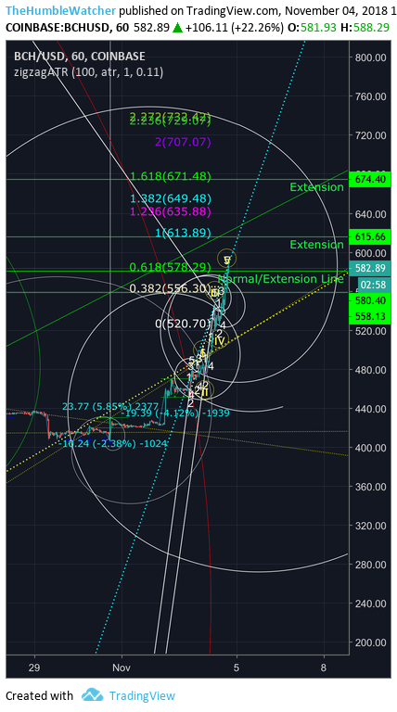
Task: Click the +106.11 (+22.26%) change value
Action: pos(235,27)
